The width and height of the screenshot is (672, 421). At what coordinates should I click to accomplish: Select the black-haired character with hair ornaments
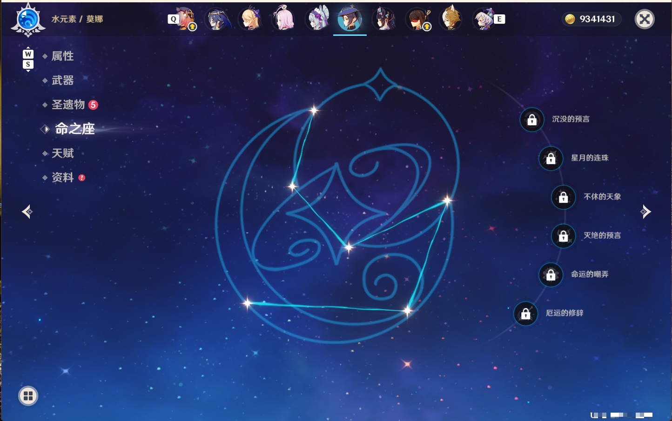tap(384, 19)
